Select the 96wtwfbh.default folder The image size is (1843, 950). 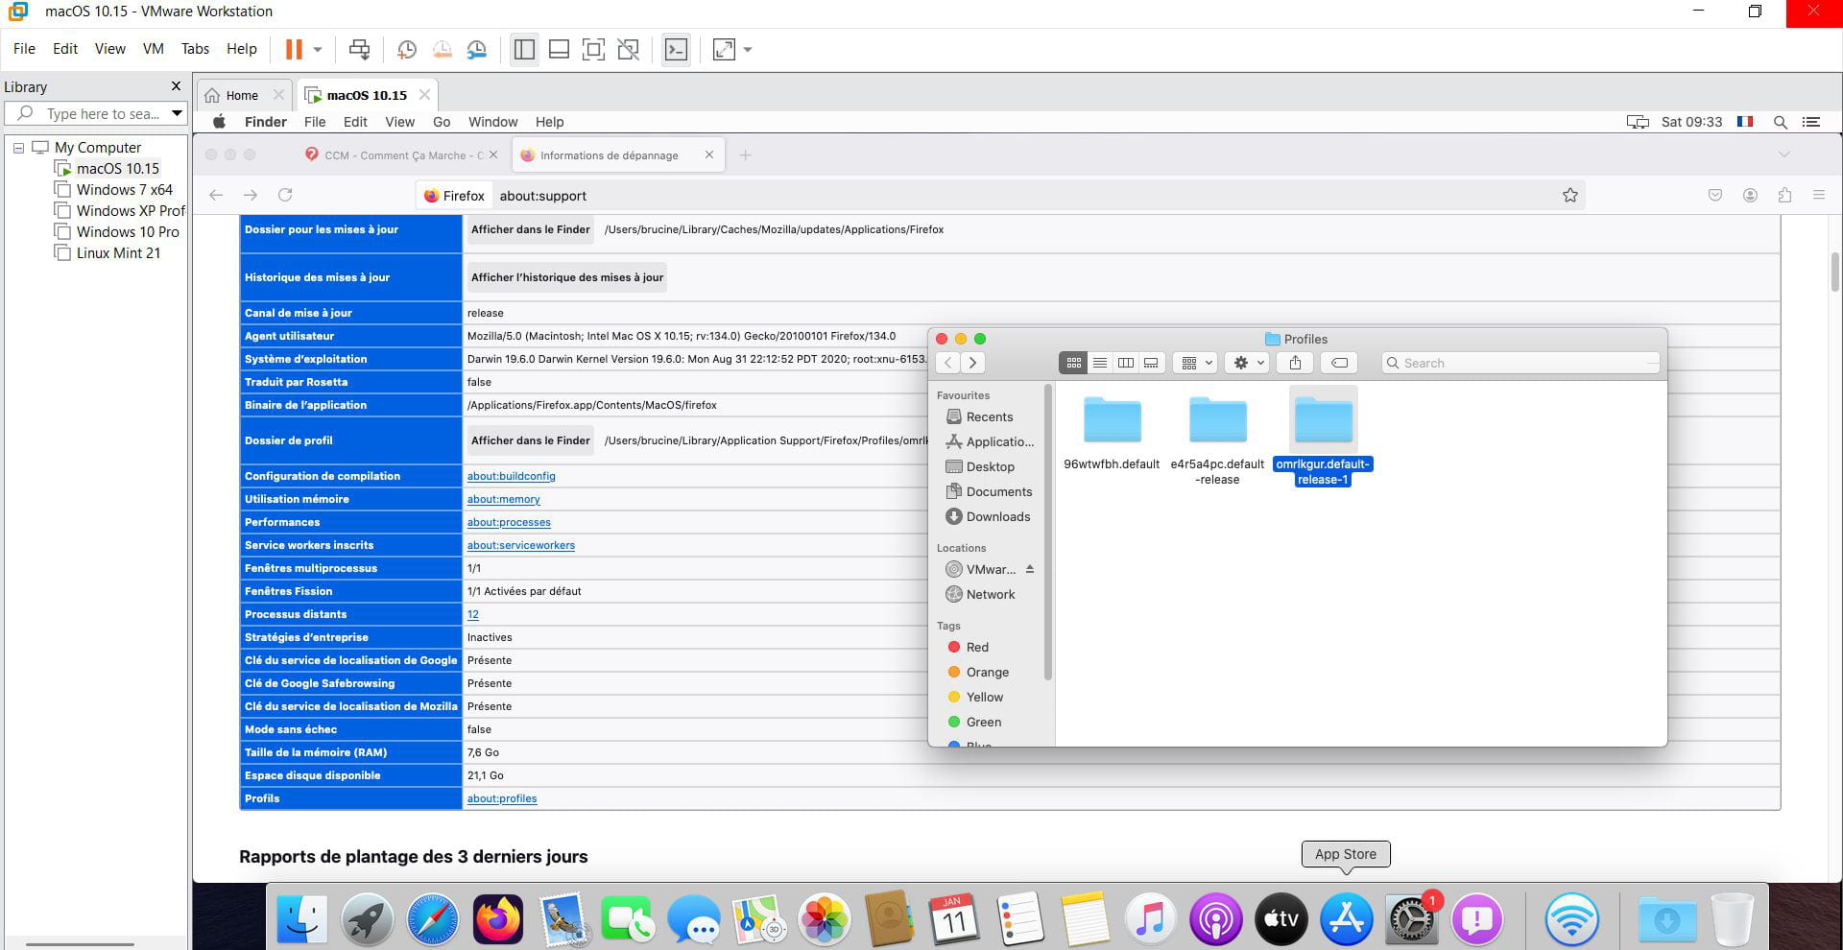click(1112, 432)
